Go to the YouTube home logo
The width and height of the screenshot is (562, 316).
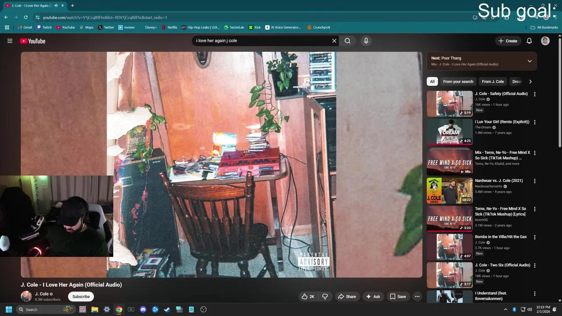pos(32,41)
